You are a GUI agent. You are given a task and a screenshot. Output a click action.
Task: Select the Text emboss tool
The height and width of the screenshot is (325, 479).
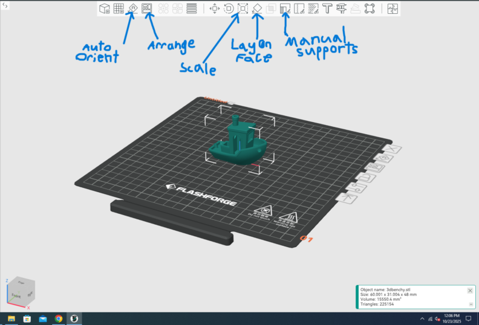[327, 8]
